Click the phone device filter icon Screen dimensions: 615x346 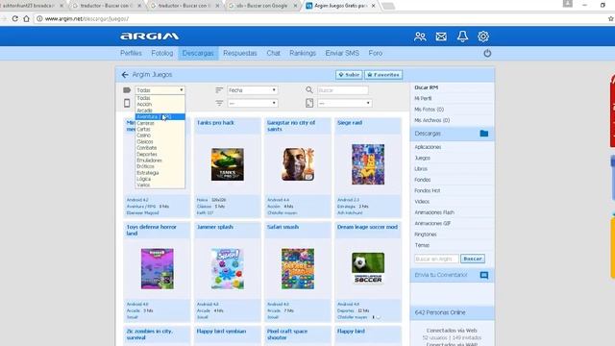coord(127,103)
